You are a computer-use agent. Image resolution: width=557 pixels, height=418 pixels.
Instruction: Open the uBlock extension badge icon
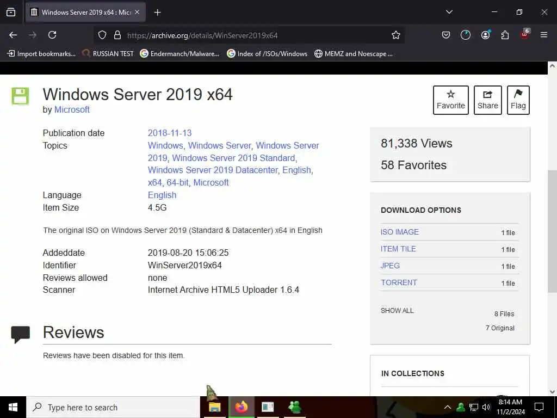pyautogui.click(x=525, y=34)
